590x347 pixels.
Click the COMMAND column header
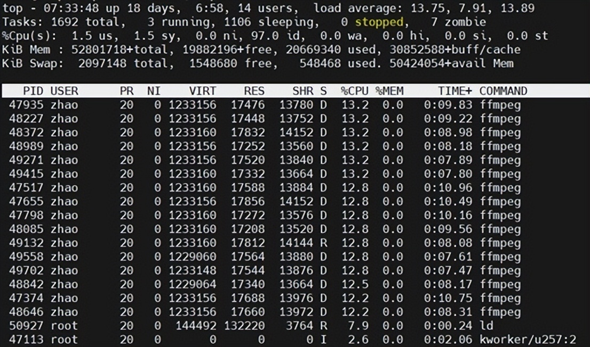click(x=504, y=91)
